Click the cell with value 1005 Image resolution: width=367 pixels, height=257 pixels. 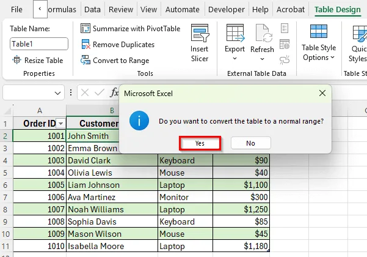pyautogui.click(x=40, y=185)
